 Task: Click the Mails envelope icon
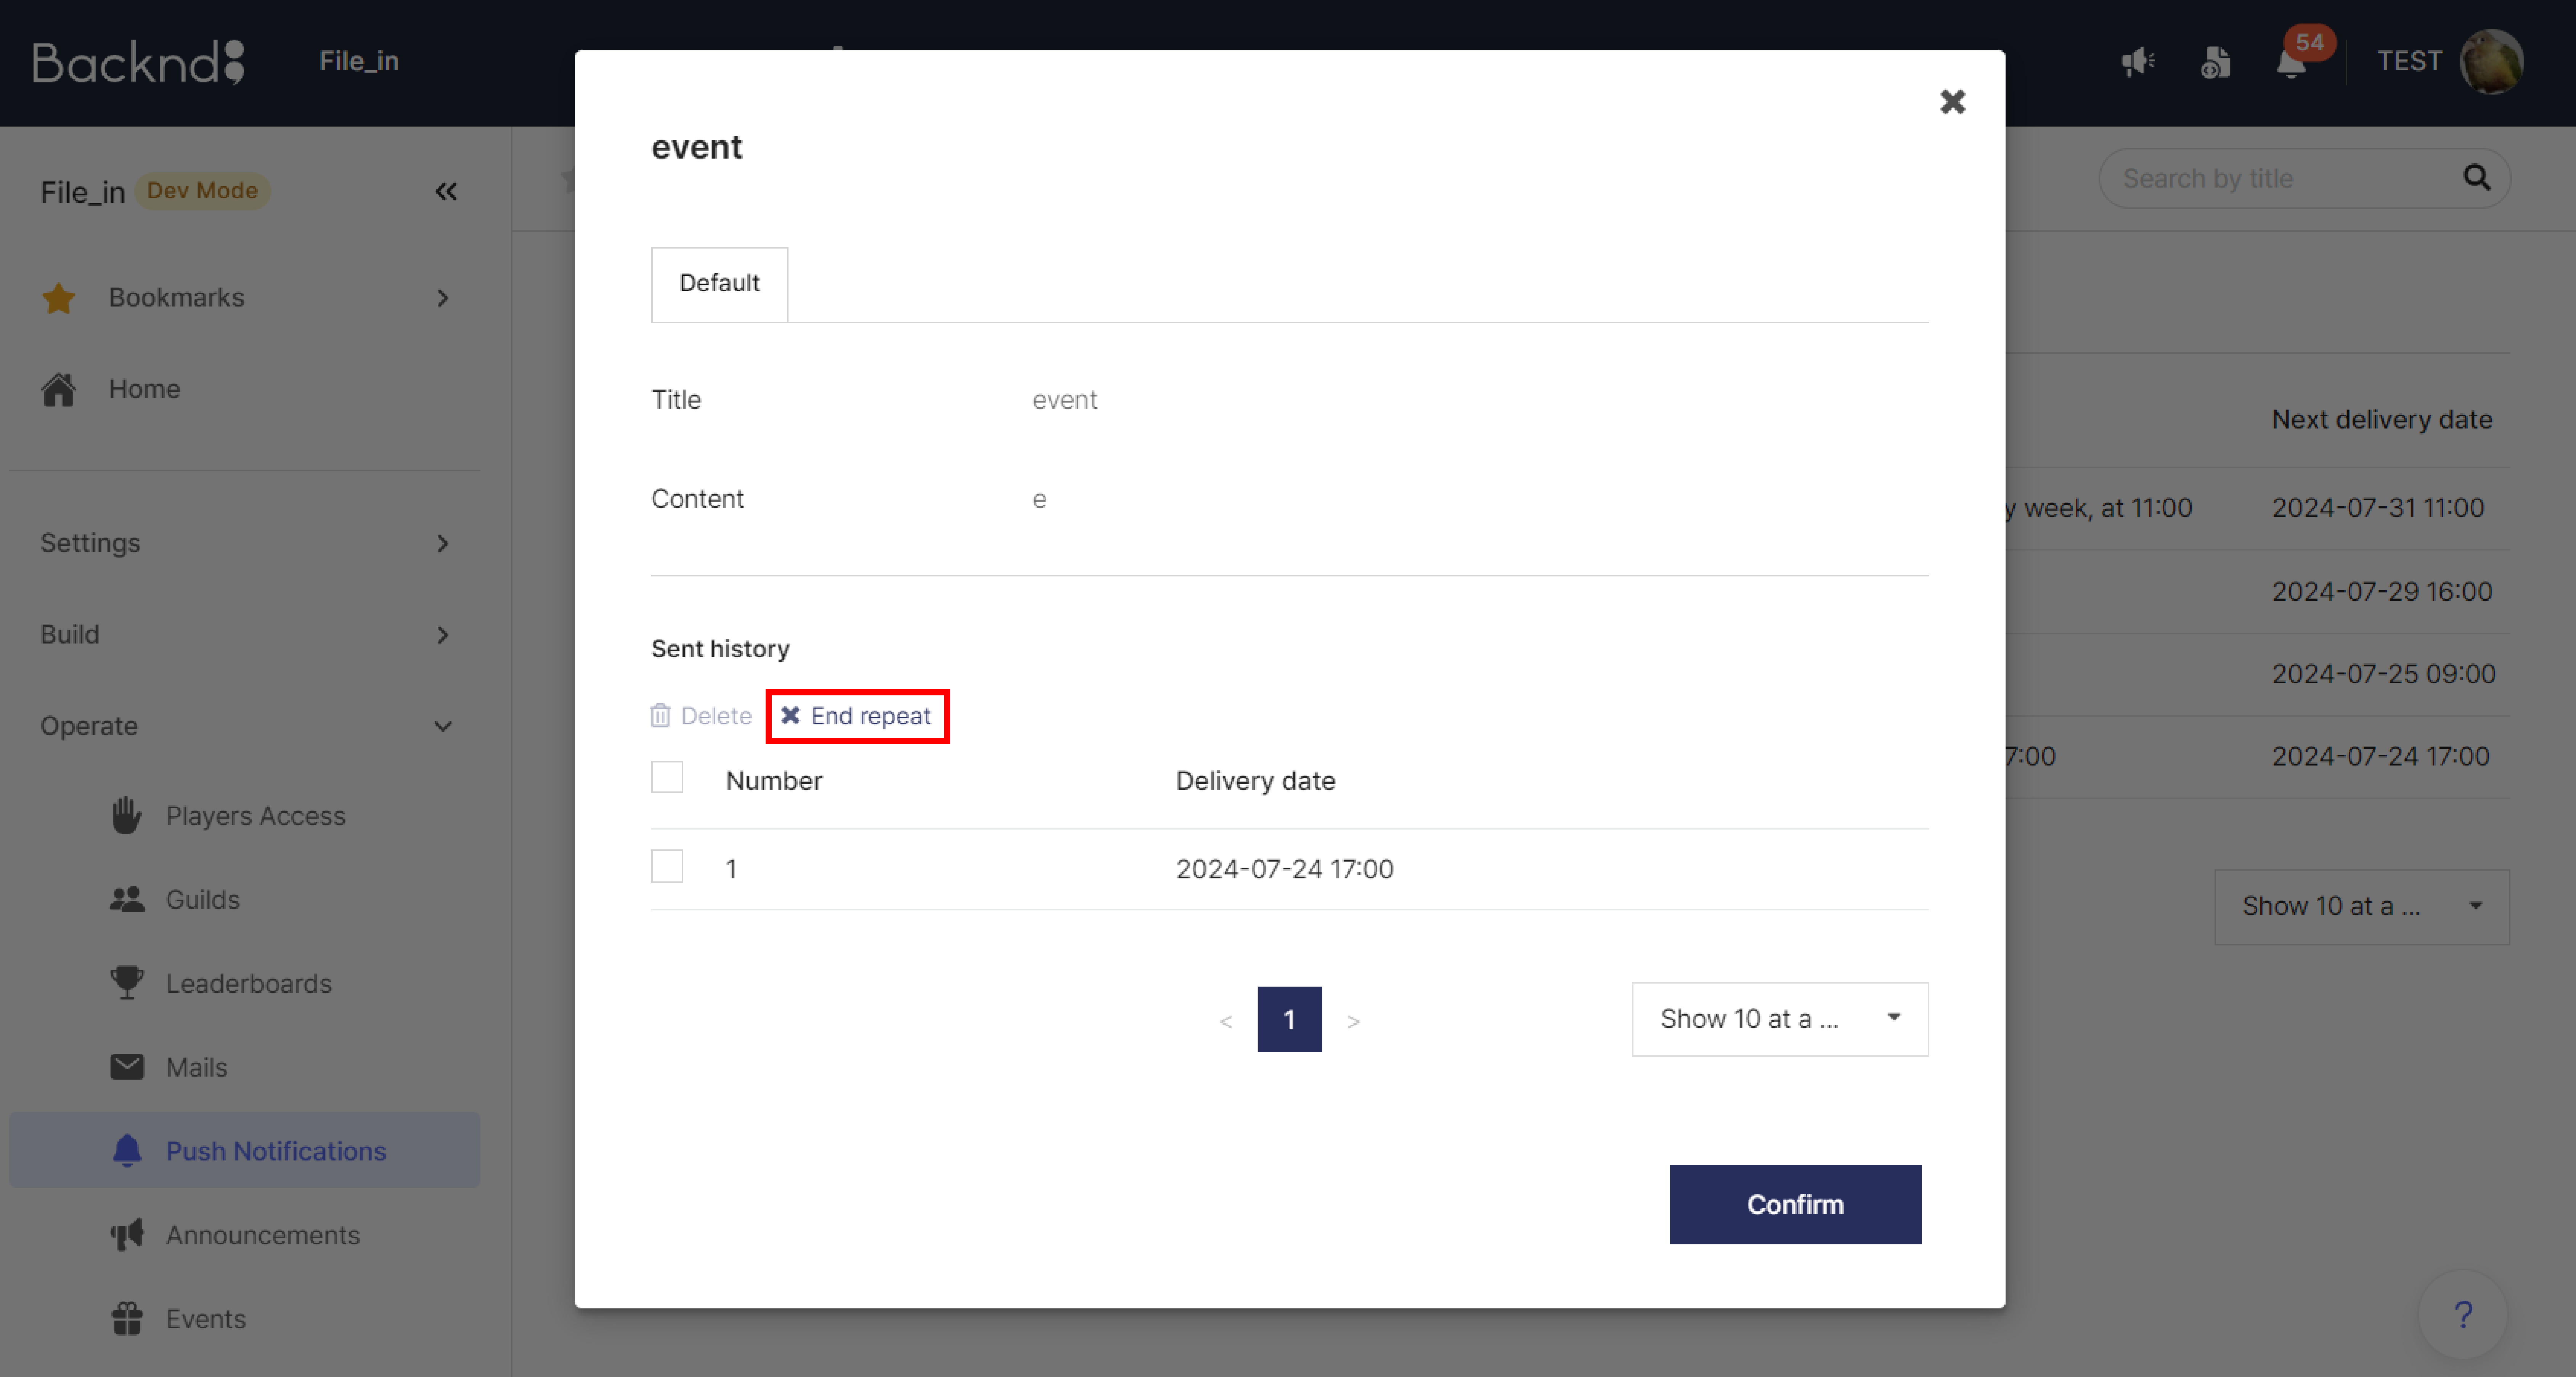tap(127, 1067)
